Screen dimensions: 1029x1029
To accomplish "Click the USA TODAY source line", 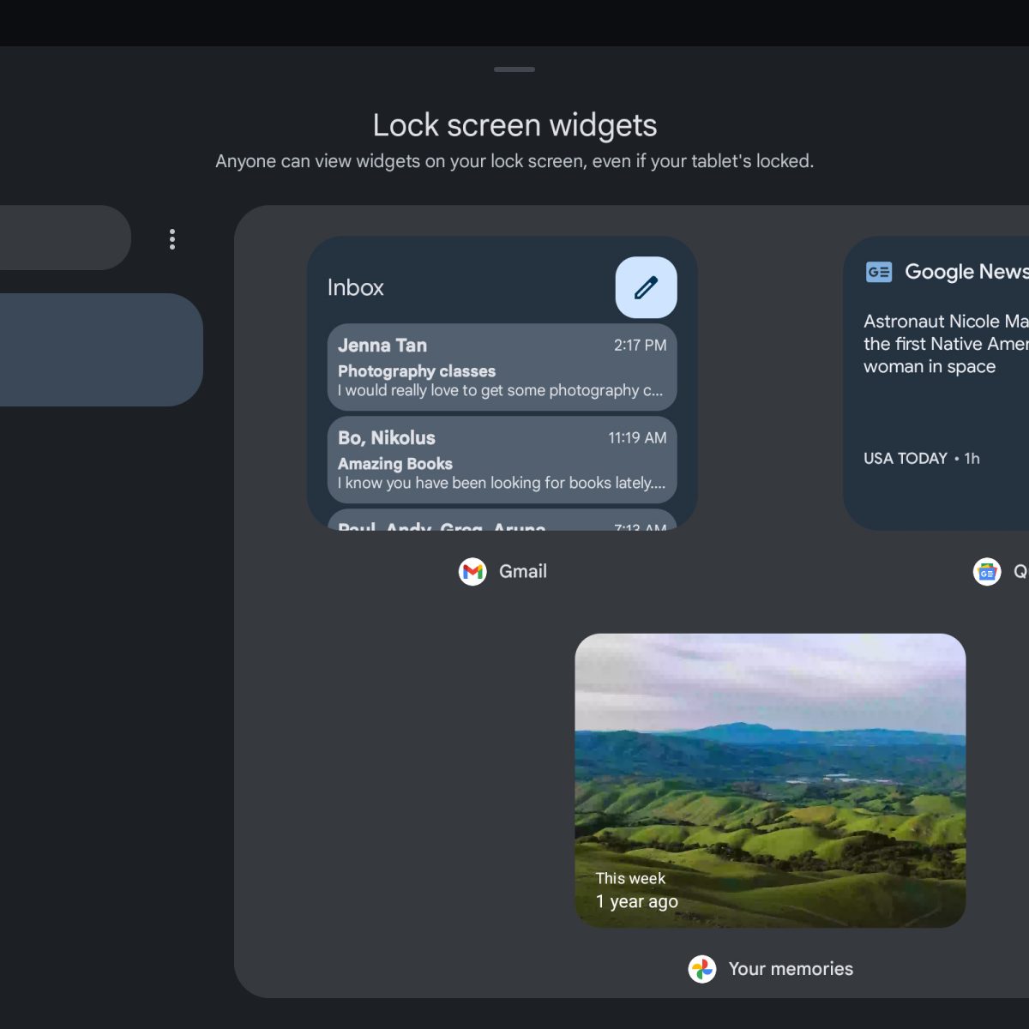I will [x=921, y=459].
